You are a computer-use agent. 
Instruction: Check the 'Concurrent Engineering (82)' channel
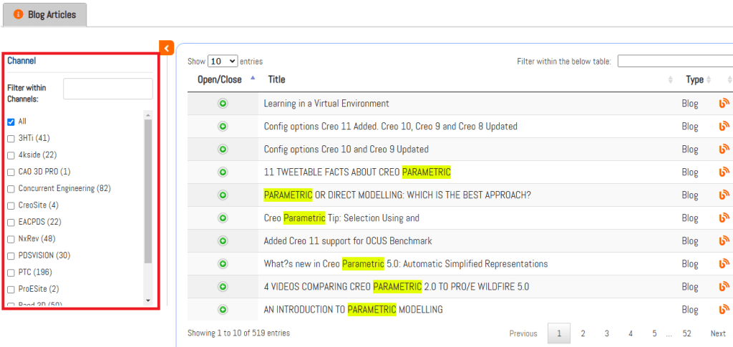point(11,189)
